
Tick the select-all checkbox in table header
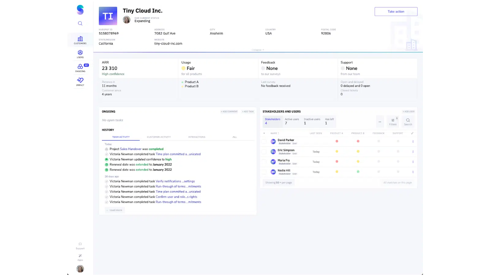click(264, 133)
